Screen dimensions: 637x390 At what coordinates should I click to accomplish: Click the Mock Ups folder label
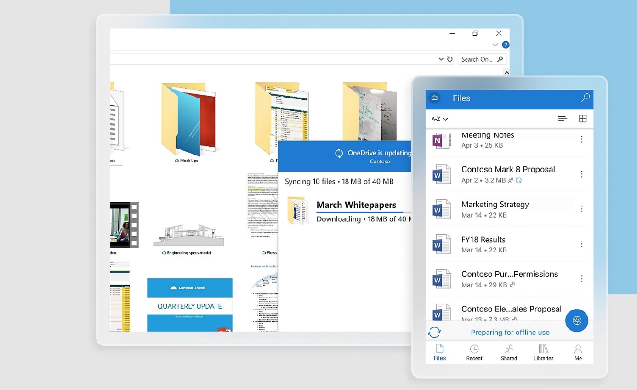[186, 161]
